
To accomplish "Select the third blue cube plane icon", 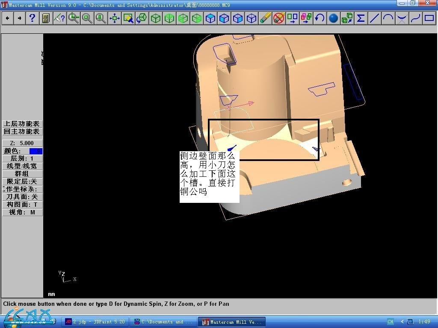I will [x=237, y=18].
